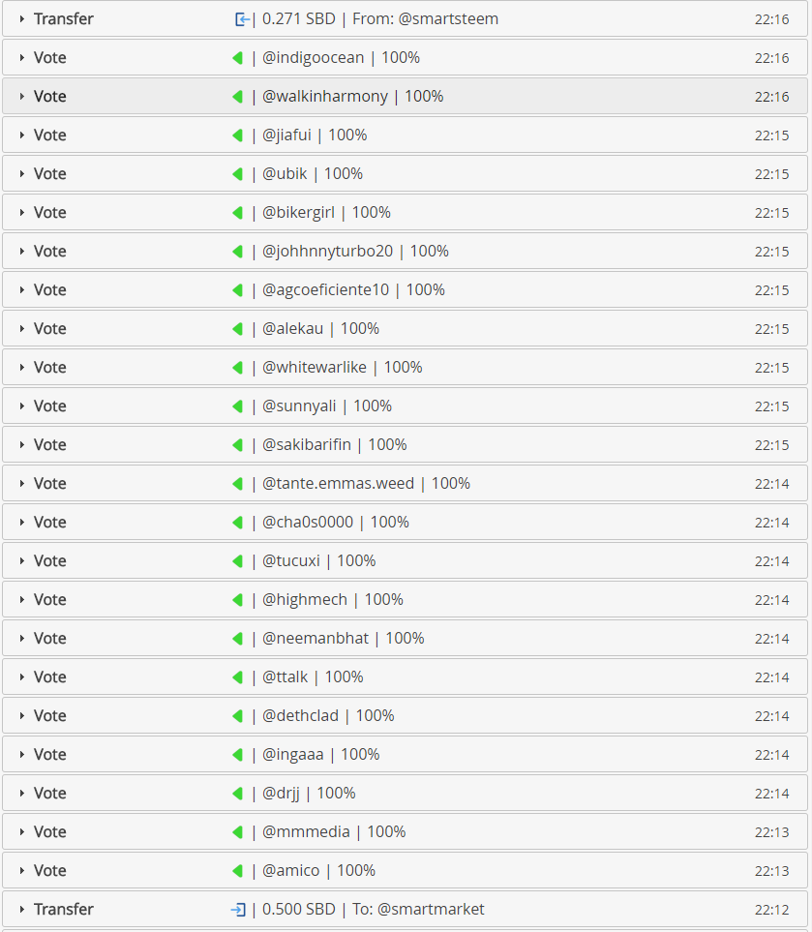This screenshot has width=812, height=932.
Task: Expand the Vote row for @agcoeficiente10
Action: [22, 289]
